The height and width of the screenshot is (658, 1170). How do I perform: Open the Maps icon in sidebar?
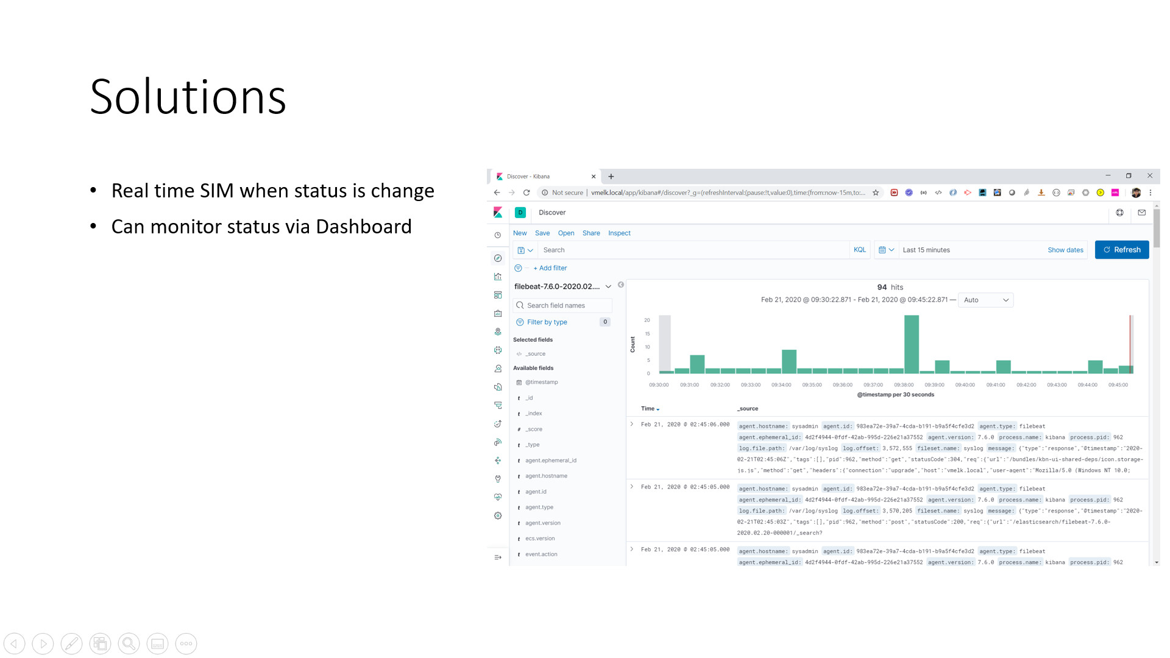coord(498,332)
